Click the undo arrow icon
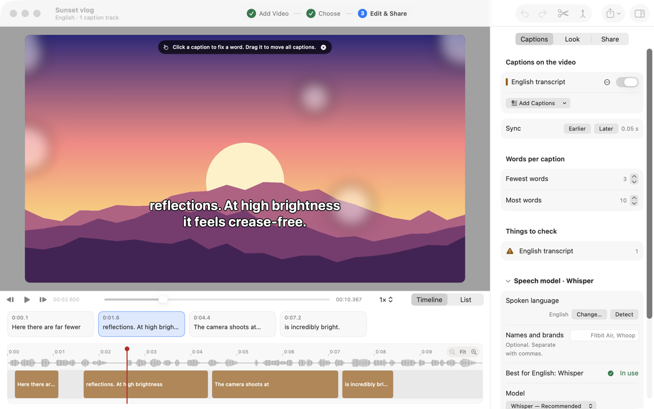Viewport: 654px width, 409px height. coord(524,14)
